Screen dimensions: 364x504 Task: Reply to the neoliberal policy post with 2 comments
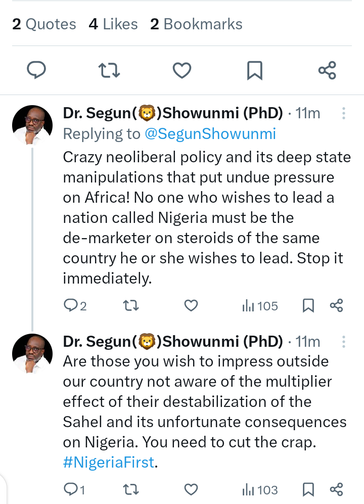tap(75, 306)
